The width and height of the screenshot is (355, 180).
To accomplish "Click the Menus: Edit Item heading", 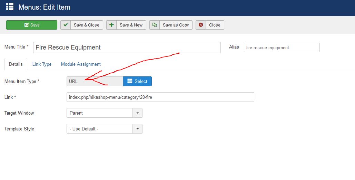I will 45,7.
